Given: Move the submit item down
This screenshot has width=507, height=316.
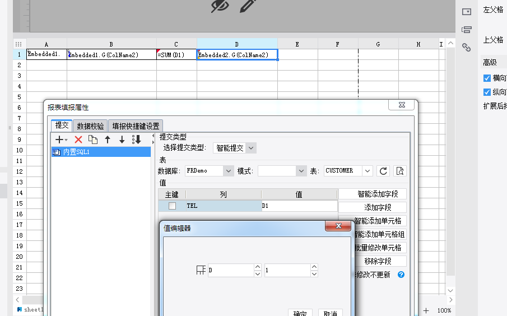Looking at the screenshot, I should click(x=122, y=140).
